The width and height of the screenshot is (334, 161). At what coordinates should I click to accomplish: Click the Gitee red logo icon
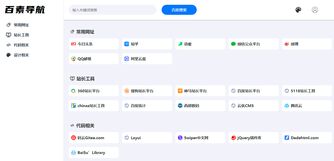(74, 138)
